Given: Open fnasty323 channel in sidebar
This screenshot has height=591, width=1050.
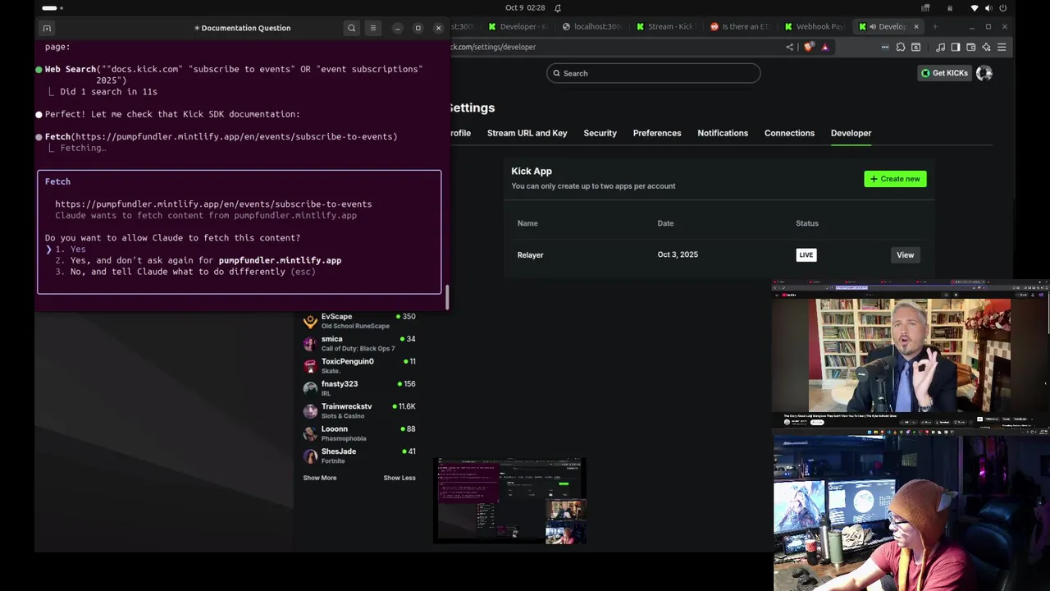Looking at the screenshot, I should pos(359,388).
